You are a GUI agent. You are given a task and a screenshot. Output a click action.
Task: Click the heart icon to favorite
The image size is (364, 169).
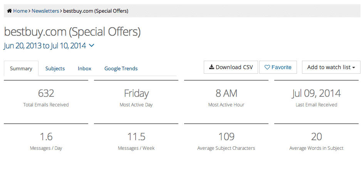pos(267,67)
